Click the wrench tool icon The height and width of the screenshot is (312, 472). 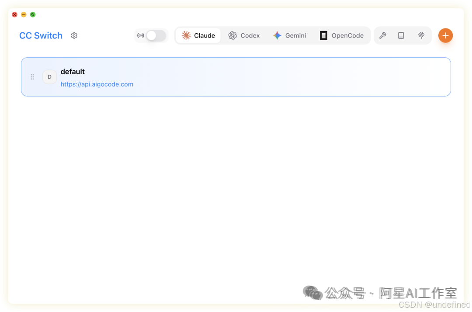(382, 35)
